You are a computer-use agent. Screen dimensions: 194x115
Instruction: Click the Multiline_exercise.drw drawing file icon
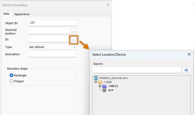(96, 78)
